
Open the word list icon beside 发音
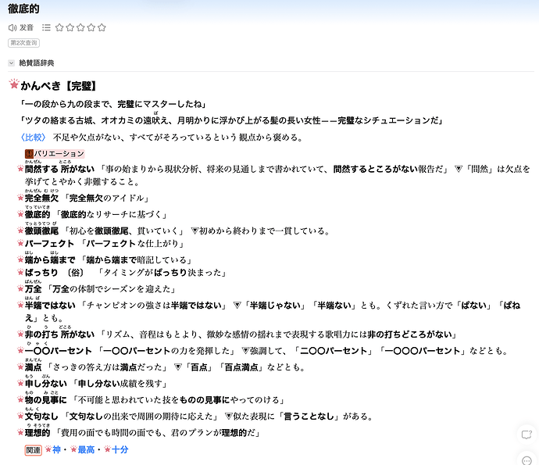(x=46, y=27)
